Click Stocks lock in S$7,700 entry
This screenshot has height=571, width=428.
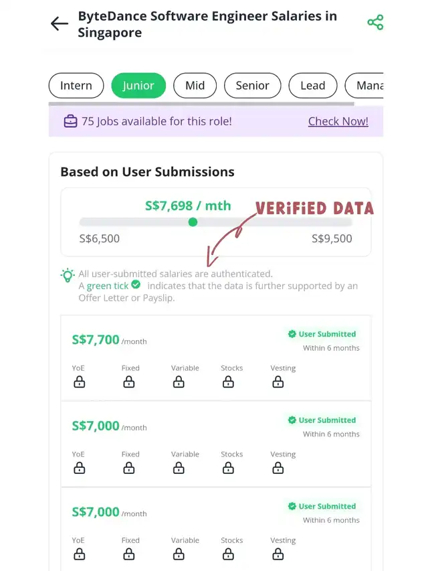[229, 382]
